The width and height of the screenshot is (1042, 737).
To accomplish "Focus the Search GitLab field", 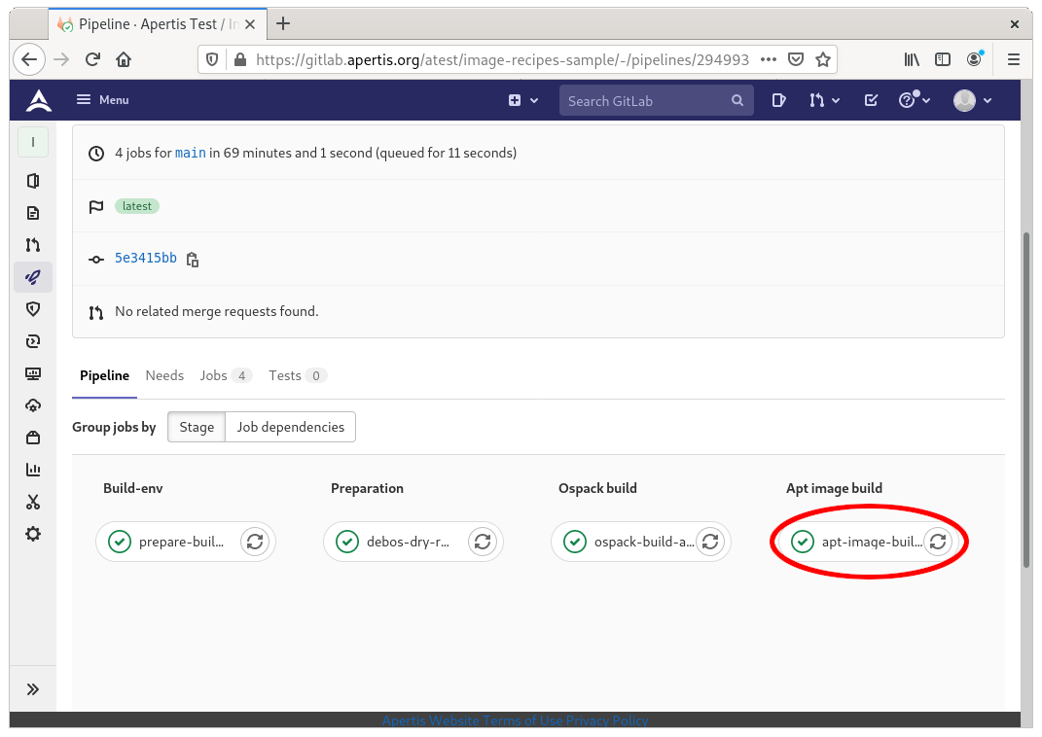I will tap(656, 100).
